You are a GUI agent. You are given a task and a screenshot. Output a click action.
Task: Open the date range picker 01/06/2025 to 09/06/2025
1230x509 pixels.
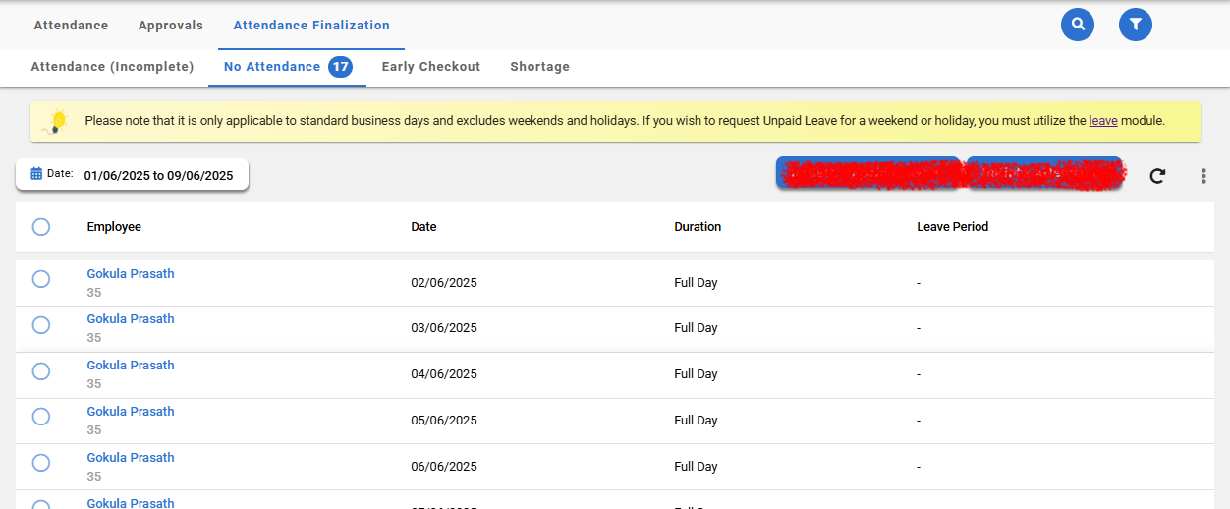click(x=158, y=176)
